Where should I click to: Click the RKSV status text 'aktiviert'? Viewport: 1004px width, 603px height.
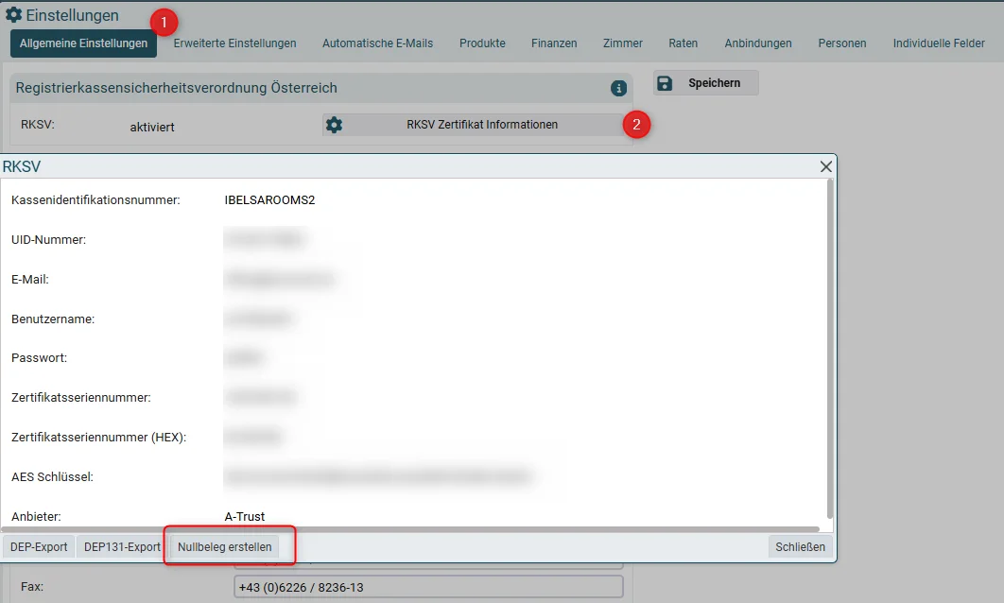click(152, 128)
